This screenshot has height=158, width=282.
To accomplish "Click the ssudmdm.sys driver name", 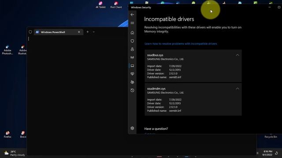I will click(156, 89).
